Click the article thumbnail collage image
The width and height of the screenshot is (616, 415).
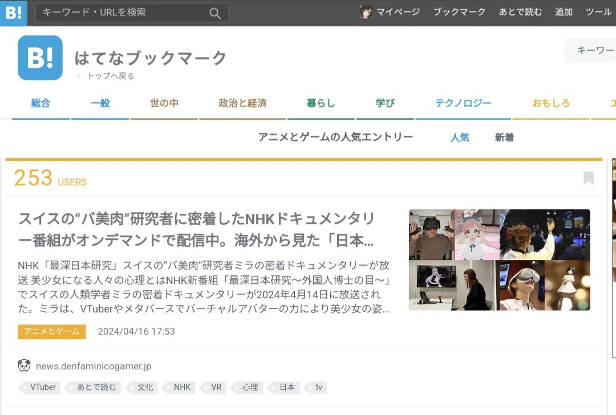click(x=499, y=260)
